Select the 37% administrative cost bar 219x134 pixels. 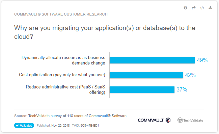tap(142, 89)
